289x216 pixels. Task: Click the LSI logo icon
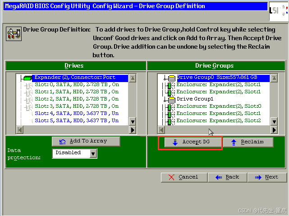(x=279, y=11)
